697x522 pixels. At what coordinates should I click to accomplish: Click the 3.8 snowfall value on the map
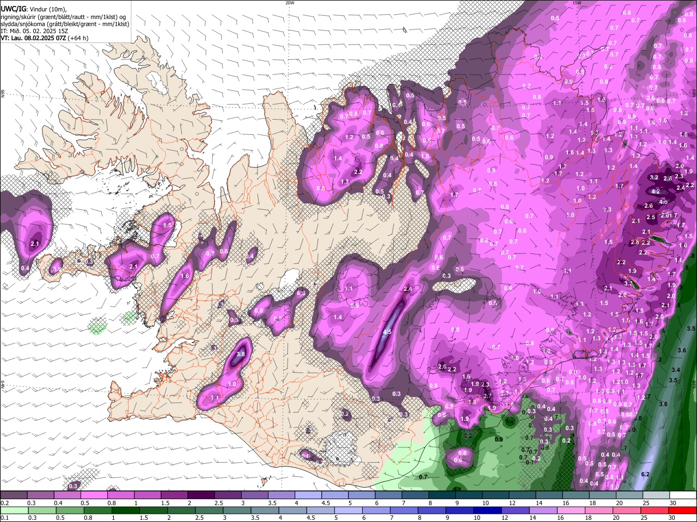[x=242, y=353]
